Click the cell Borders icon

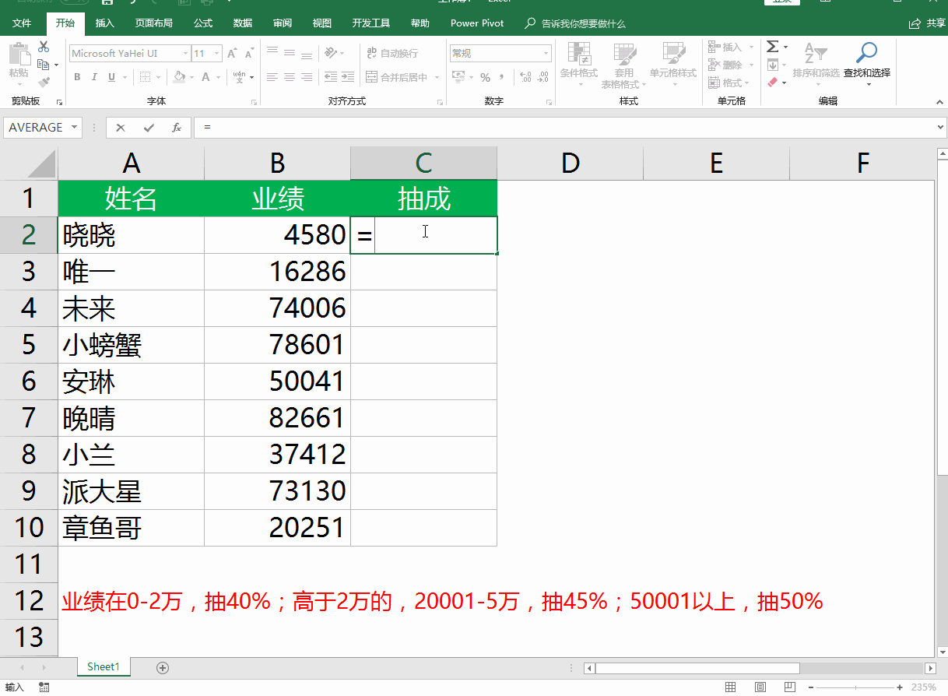click(x=144, y=77)
